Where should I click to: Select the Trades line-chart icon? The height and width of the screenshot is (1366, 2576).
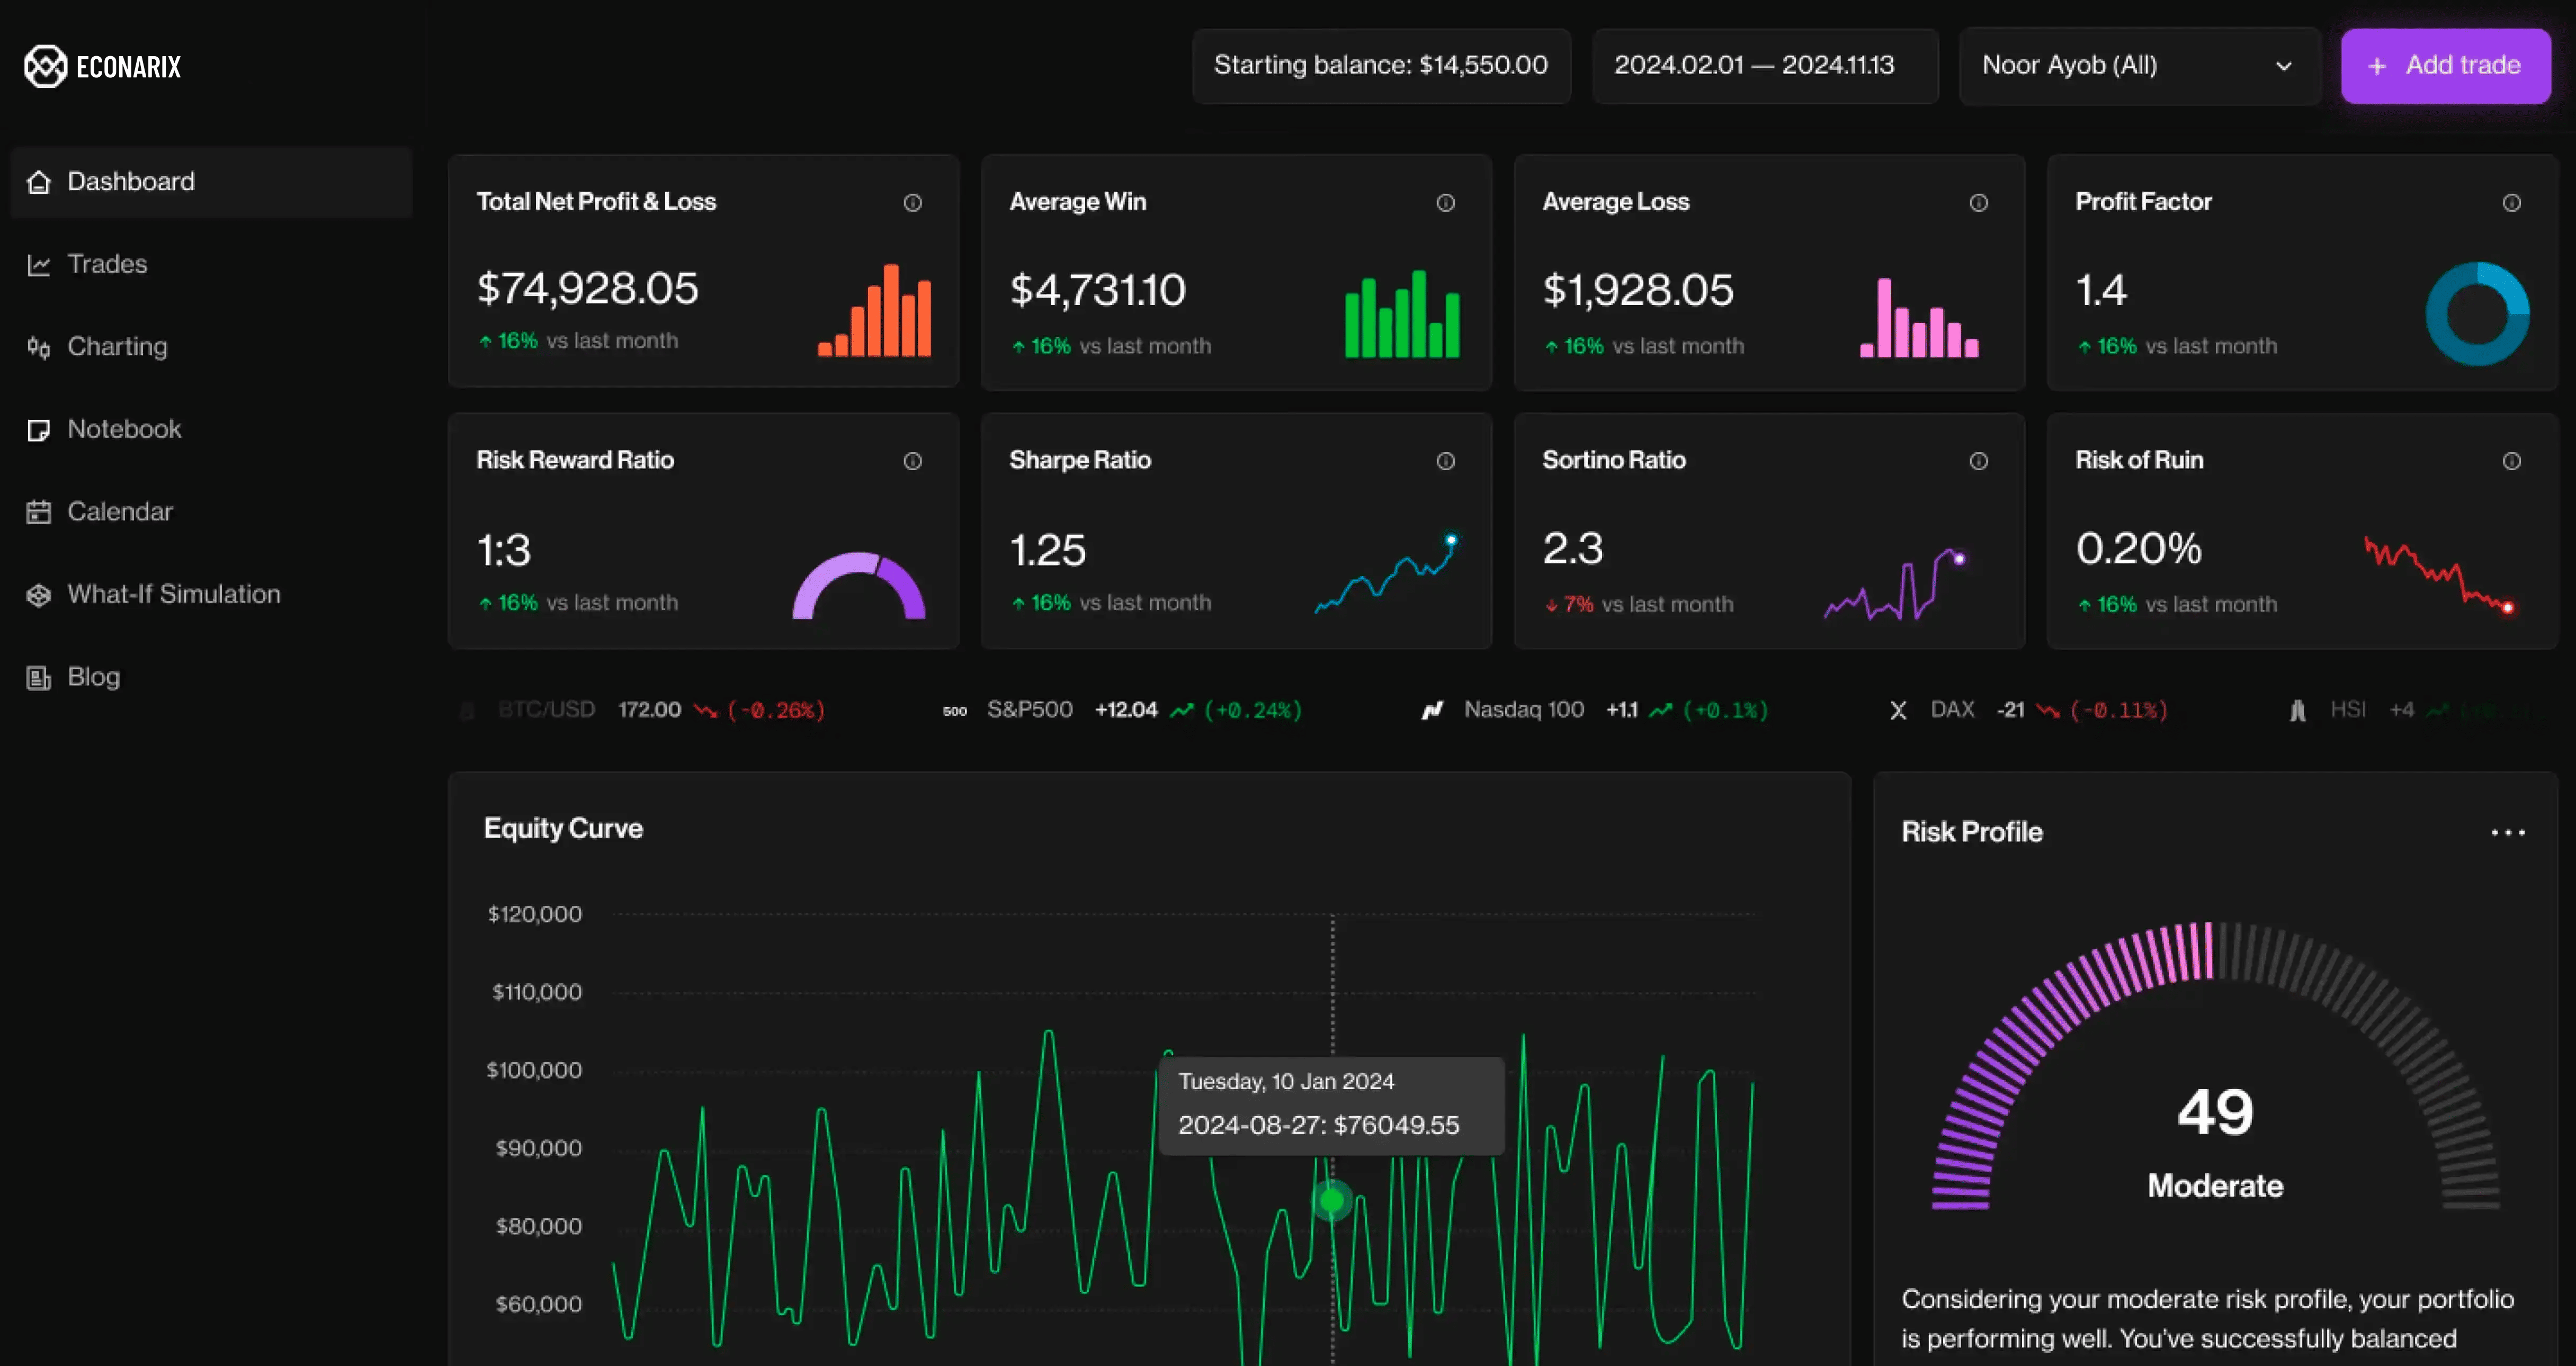tap(39, 264)
